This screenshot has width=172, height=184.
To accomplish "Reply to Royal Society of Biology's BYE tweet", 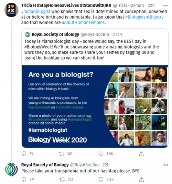I will click(24, 180).
